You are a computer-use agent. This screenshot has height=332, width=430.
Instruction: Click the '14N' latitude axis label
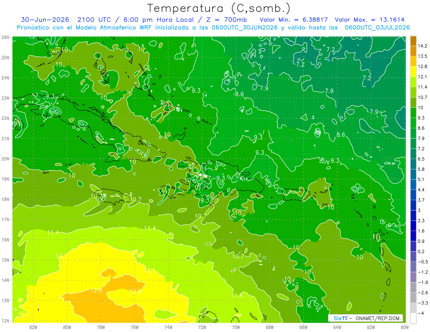point(5,280)
